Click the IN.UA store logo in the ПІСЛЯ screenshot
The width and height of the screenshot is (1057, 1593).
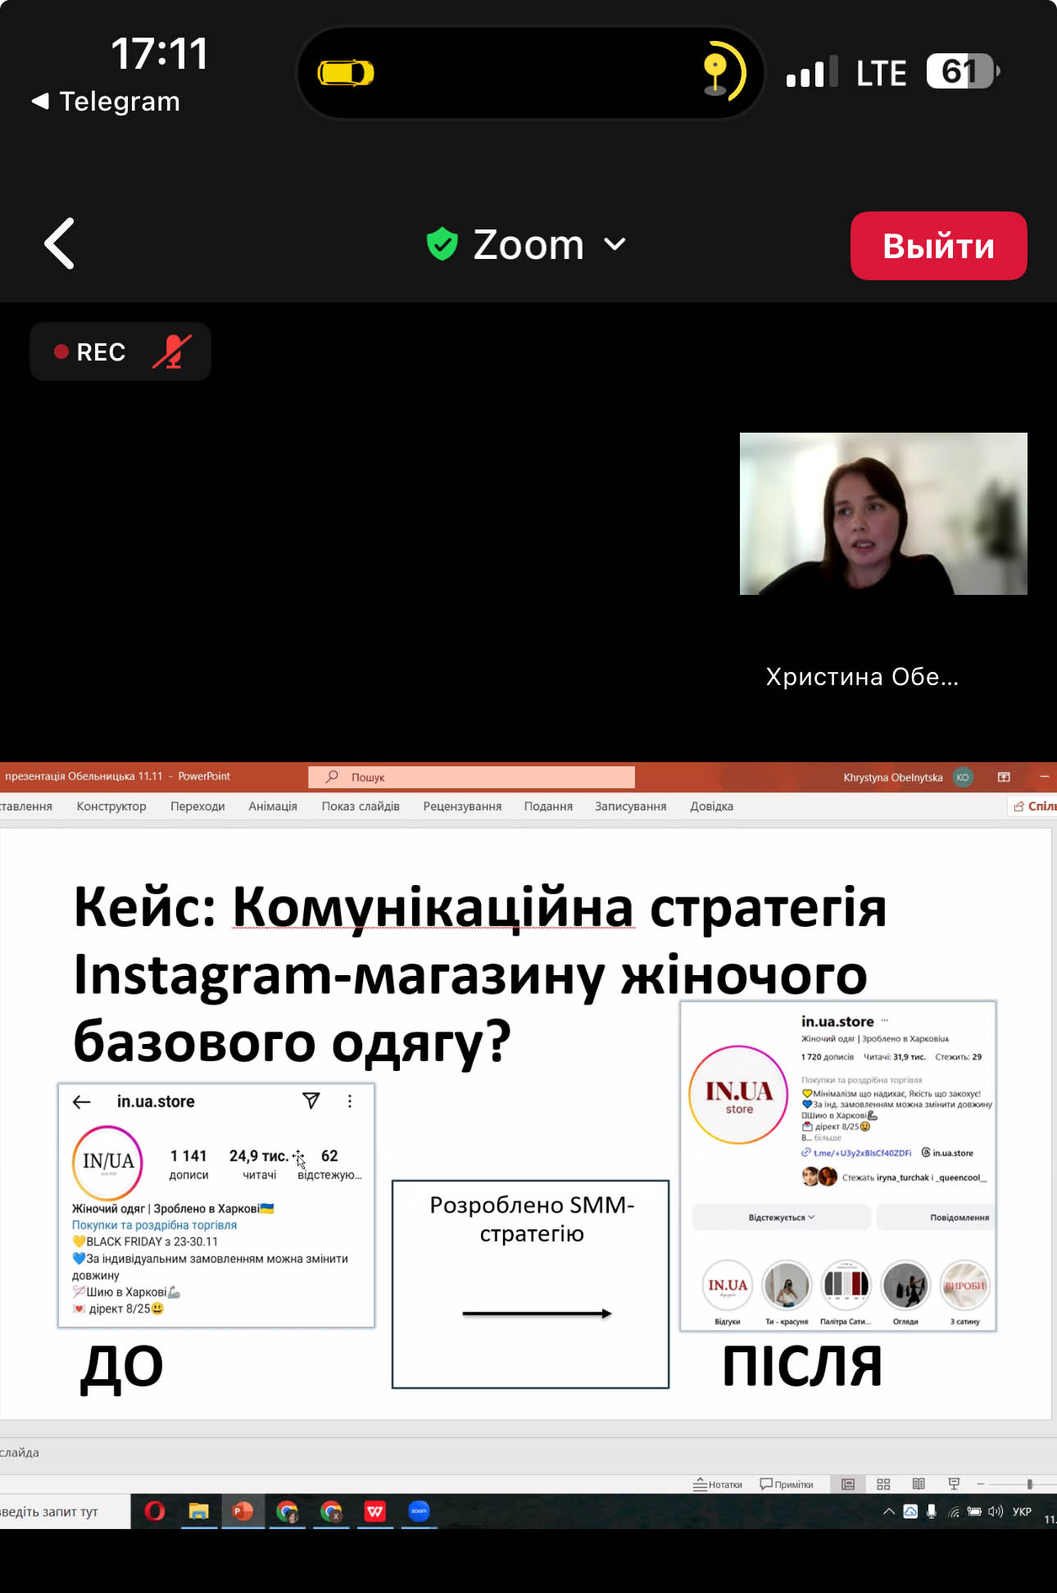[x=738, y=1095]
